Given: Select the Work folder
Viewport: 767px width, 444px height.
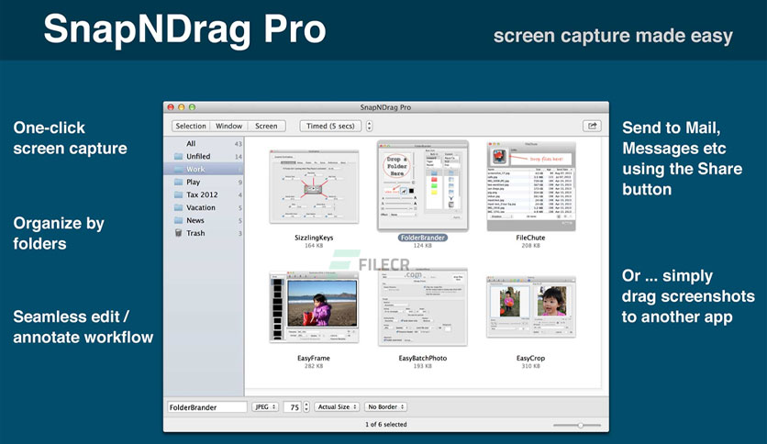Looking at the screenshot, I should (205, 169).
